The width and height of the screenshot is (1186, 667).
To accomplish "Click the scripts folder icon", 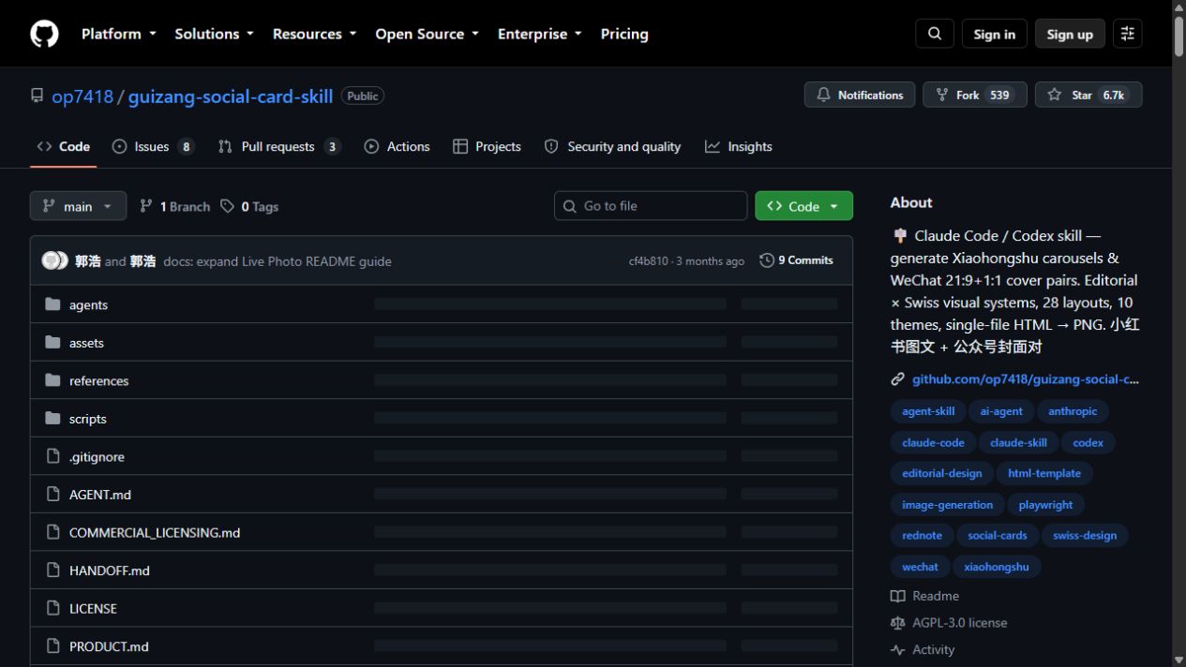I will 53,419.
